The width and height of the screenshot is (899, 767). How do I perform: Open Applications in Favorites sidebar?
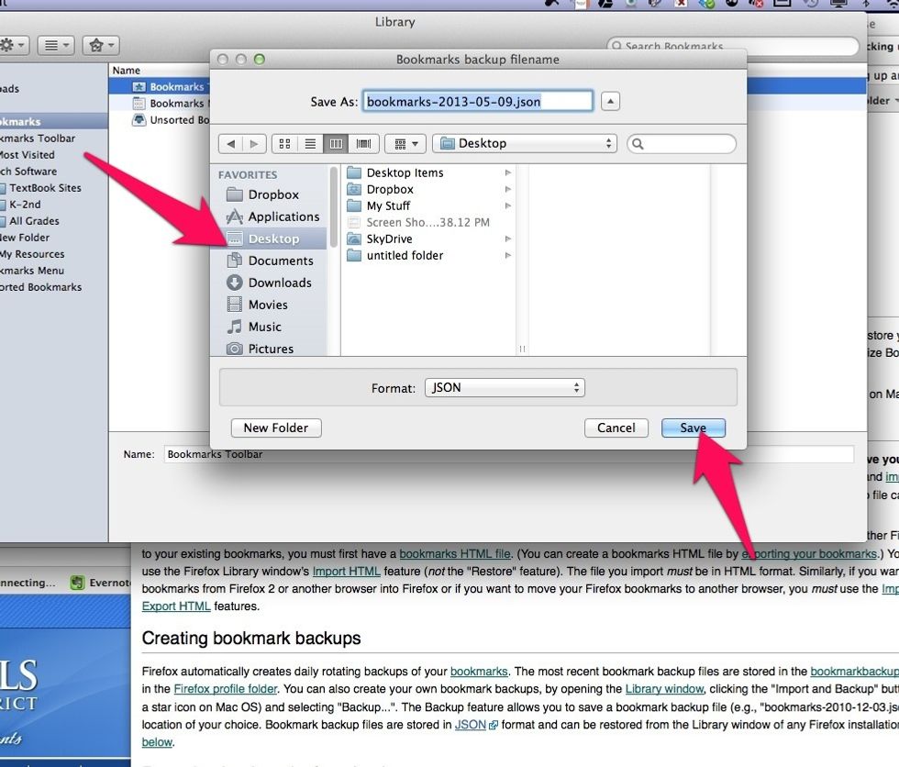tap(283, 217)
